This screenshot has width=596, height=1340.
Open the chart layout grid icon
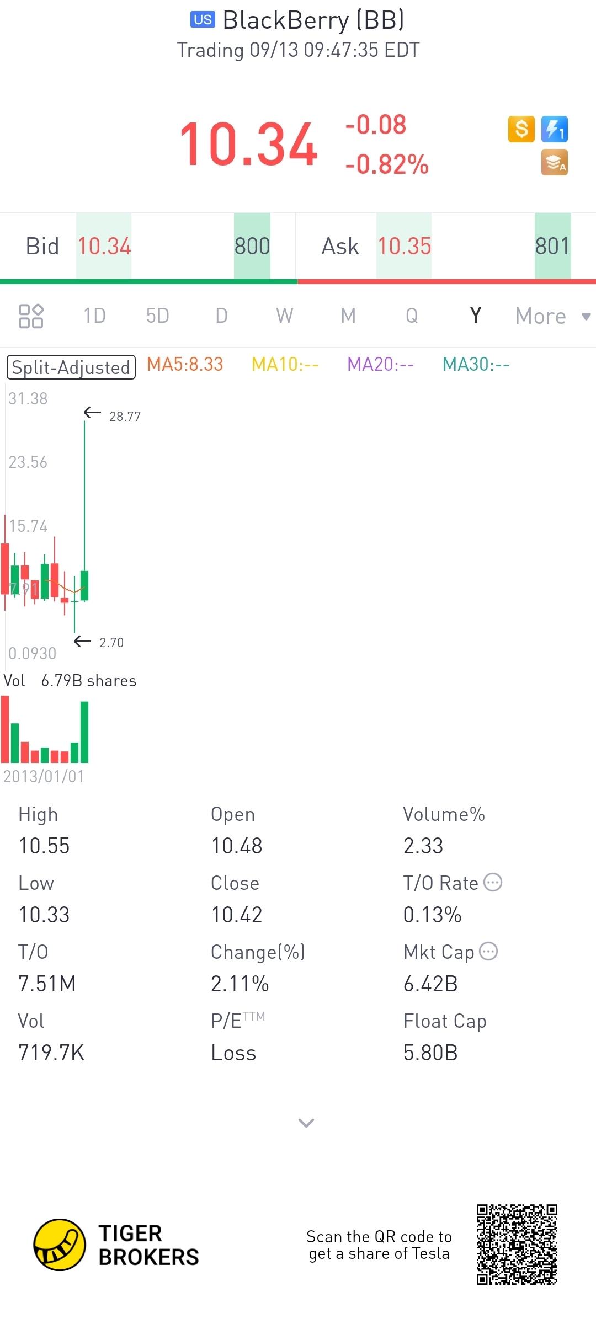click(31, 316)
